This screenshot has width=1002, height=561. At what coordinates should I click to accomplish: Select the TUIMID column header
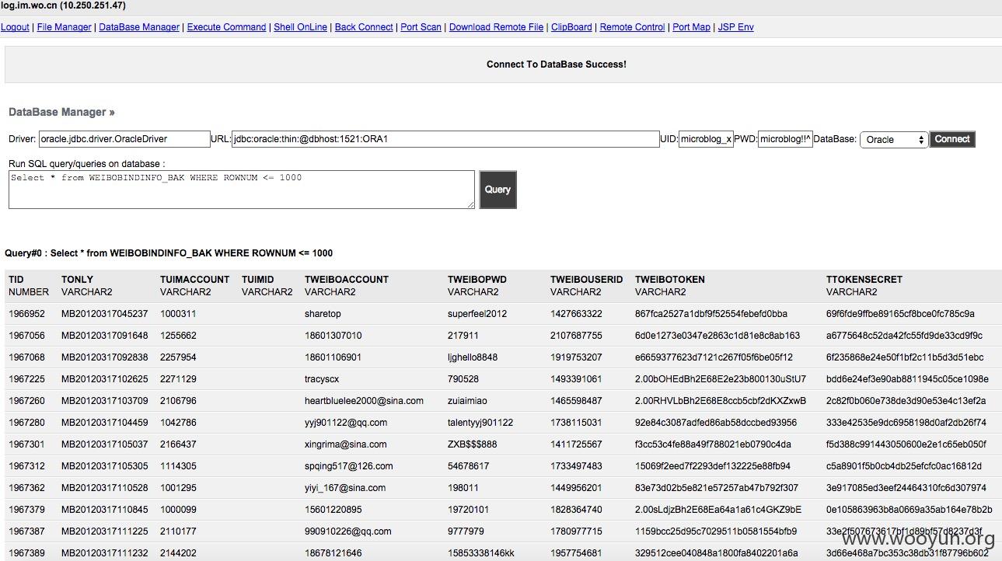pyautogui.click(x=258, y=280)
